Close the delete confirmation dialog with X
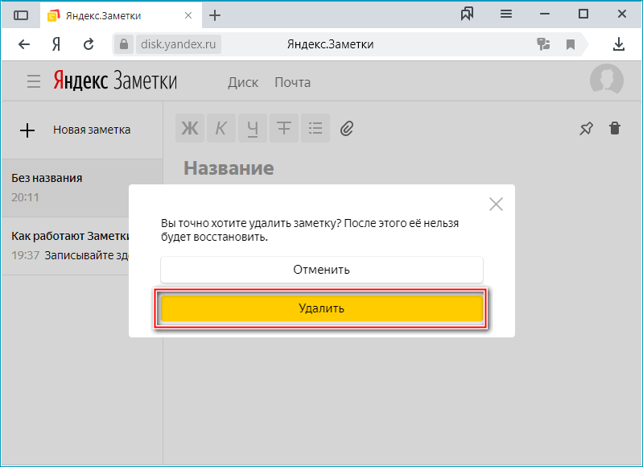 496,204
